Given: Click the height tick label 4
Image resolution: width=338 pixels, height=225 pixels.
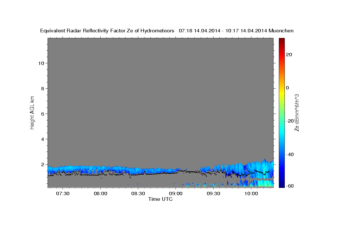Looking at the screenshot, I should point(43,139).
